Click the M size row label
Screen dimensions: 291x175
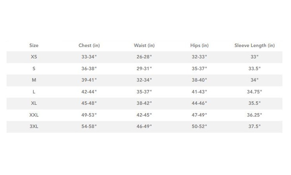[34, 80]
